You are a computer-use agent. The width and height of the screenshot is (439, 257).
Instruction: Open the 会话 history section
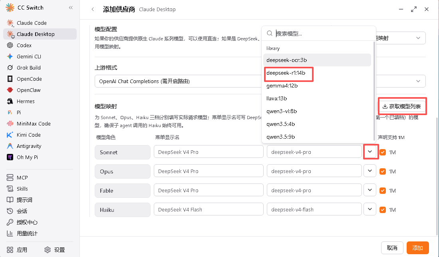point(40,211)
